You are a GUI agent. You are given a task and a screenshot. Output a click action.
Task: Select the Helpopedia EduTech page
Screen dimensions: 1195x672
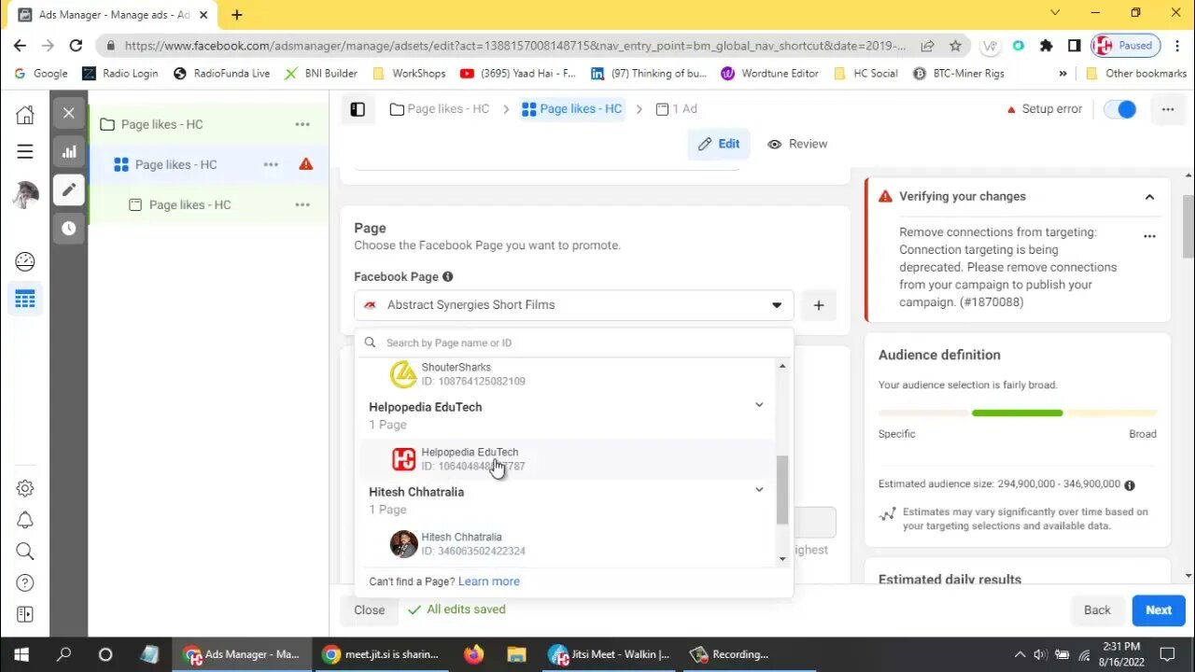pos(568,459)
